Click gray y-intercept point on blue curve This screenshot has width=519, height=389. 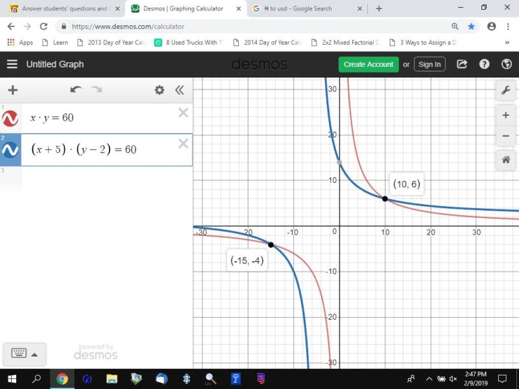pos(339,162)
